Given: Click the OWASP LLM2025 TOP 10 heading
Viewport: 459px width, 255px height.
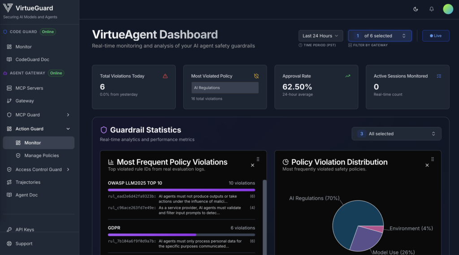Looking at the screenshot, I should (x=135, y=183).
